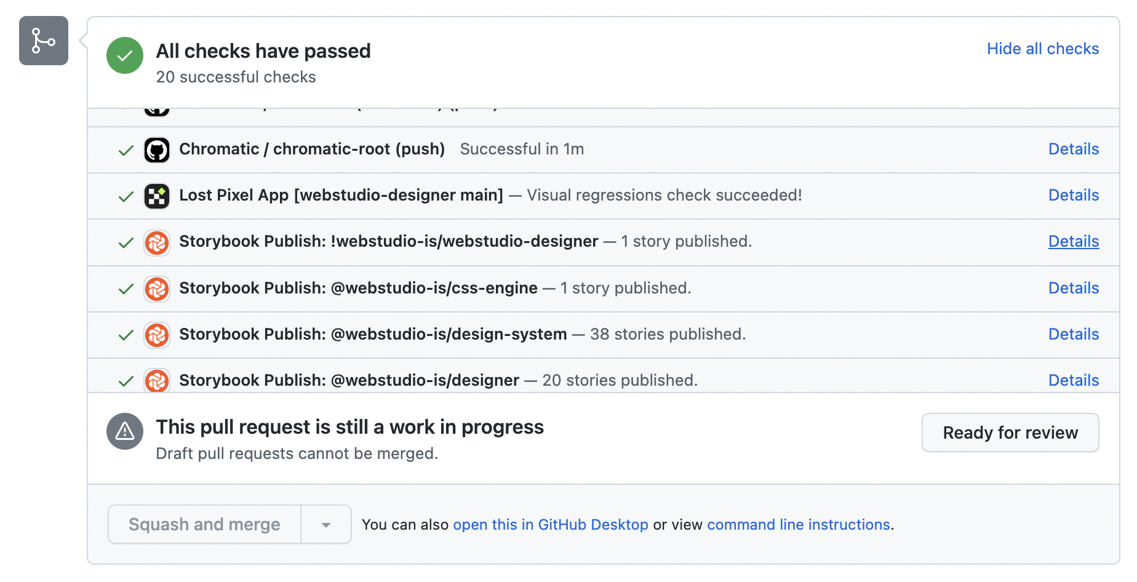The height and width of the screenshot is (582, 1137).
Task: View Details for css-engine Storybook publish
Action: click(1073, 288)
